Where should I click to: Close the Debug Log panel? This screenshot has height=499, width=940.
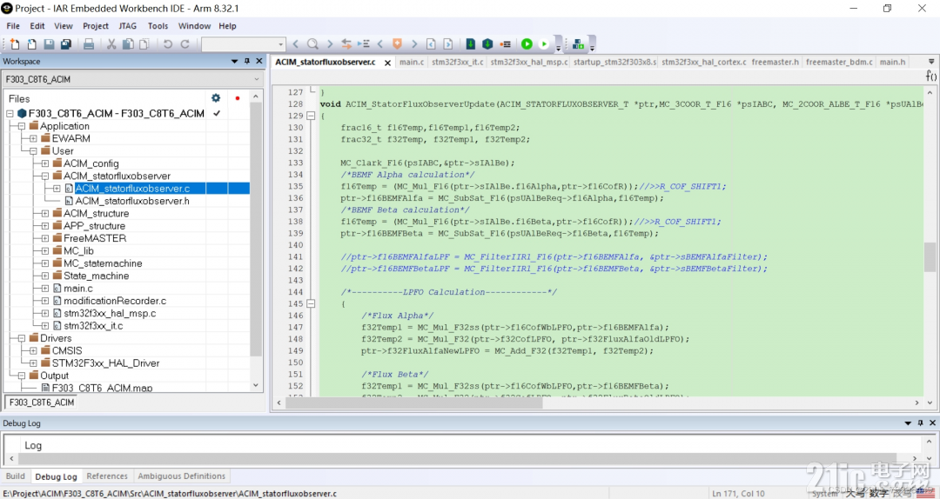pos(932,422)
